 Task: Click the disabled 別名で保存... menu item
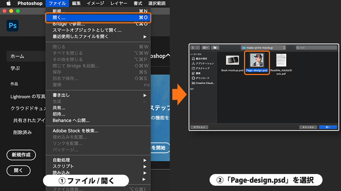coord(98,79)
